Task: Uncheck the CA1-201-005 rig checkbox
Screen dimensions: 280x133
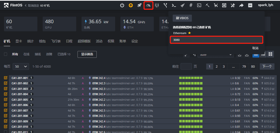Action: [x=6, y=100]
